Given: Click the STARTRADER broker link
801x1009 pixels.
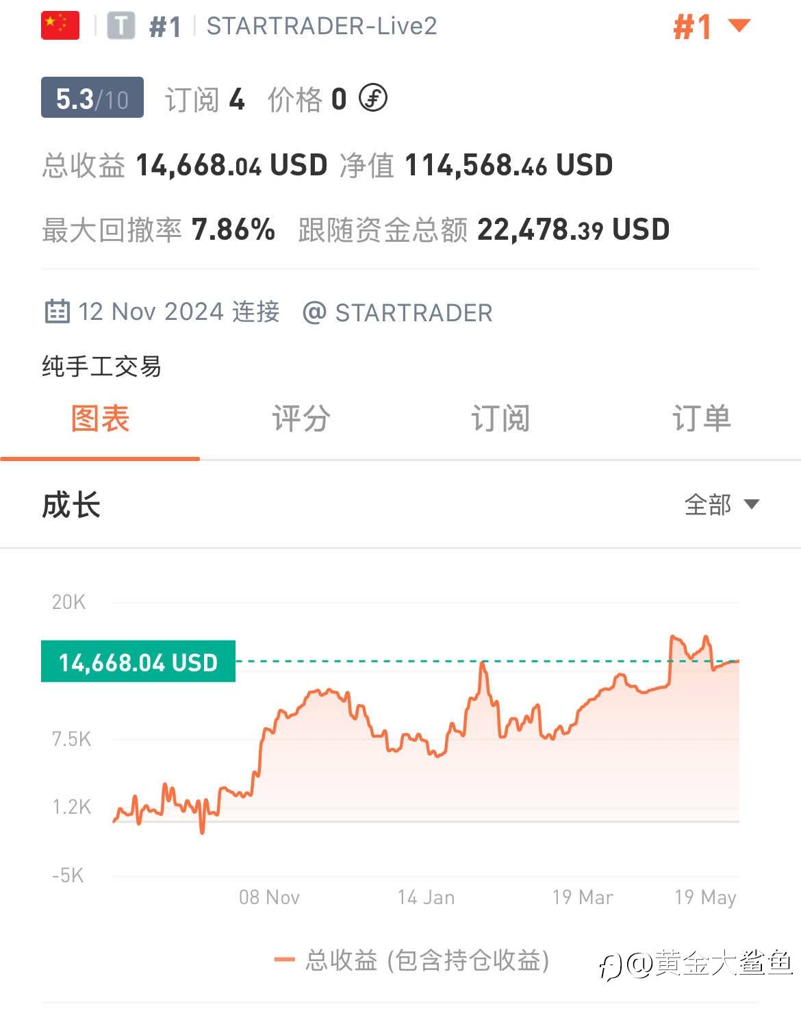Looking at the screenshot, I should 413,312.
